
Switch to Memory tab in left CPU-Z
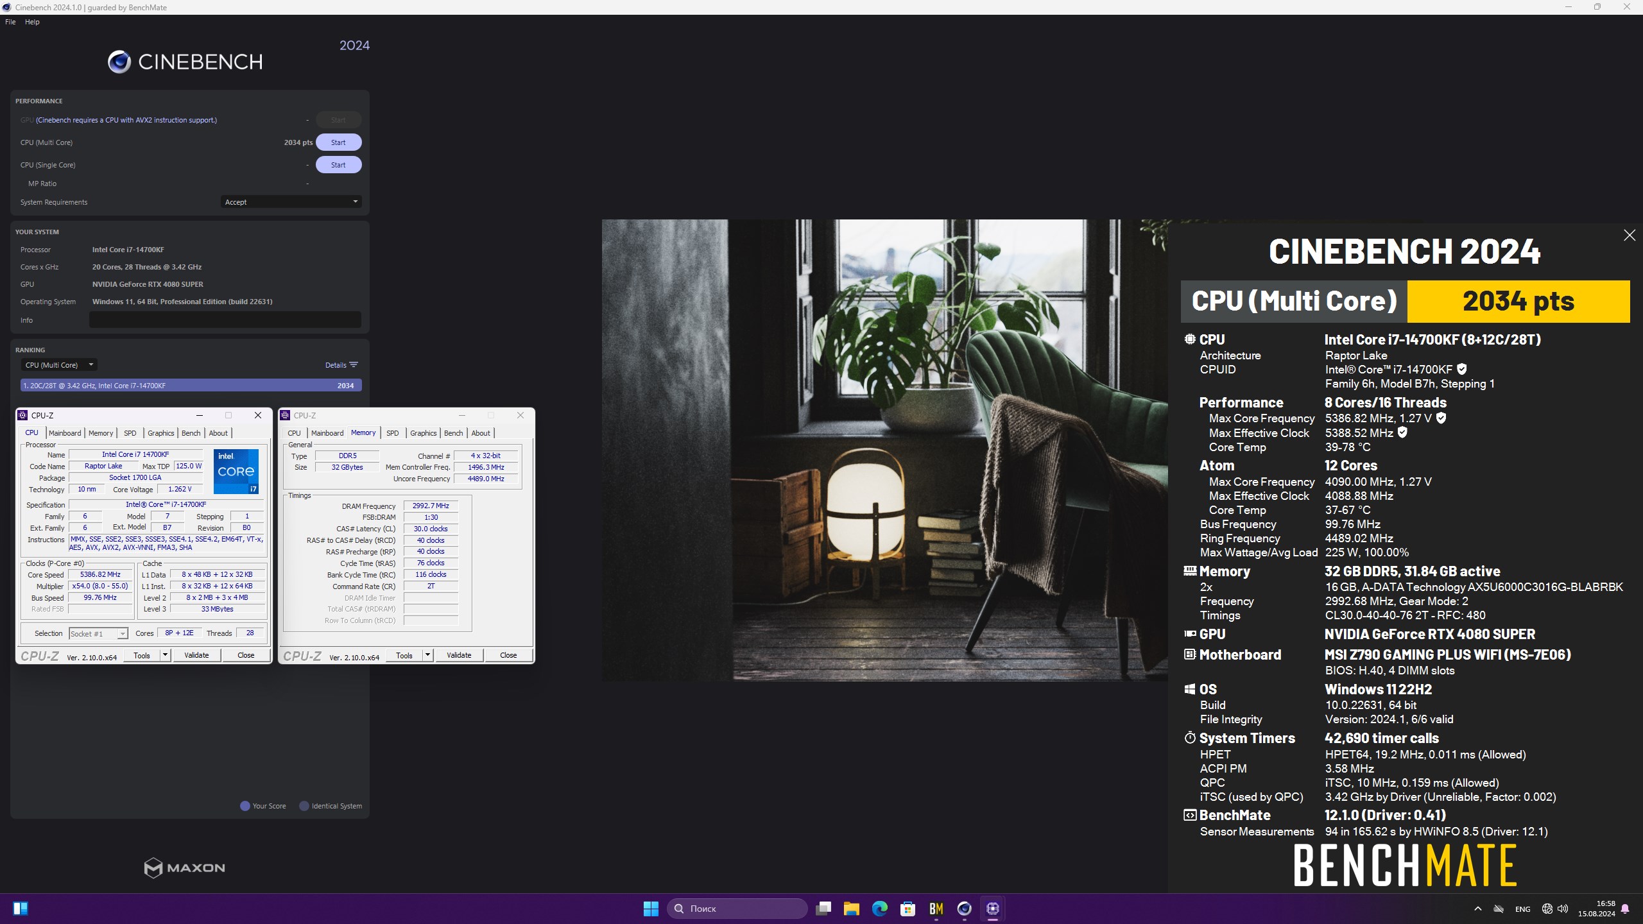click(x=101, y=433)
